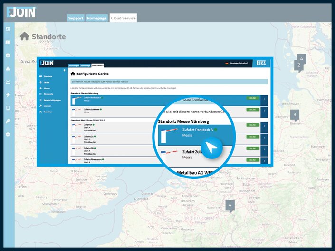Image resolution: width=335 pixels, height=251 pixels.
Task: Click the stacked layers sidebar icon
Action: coord(8,55)
